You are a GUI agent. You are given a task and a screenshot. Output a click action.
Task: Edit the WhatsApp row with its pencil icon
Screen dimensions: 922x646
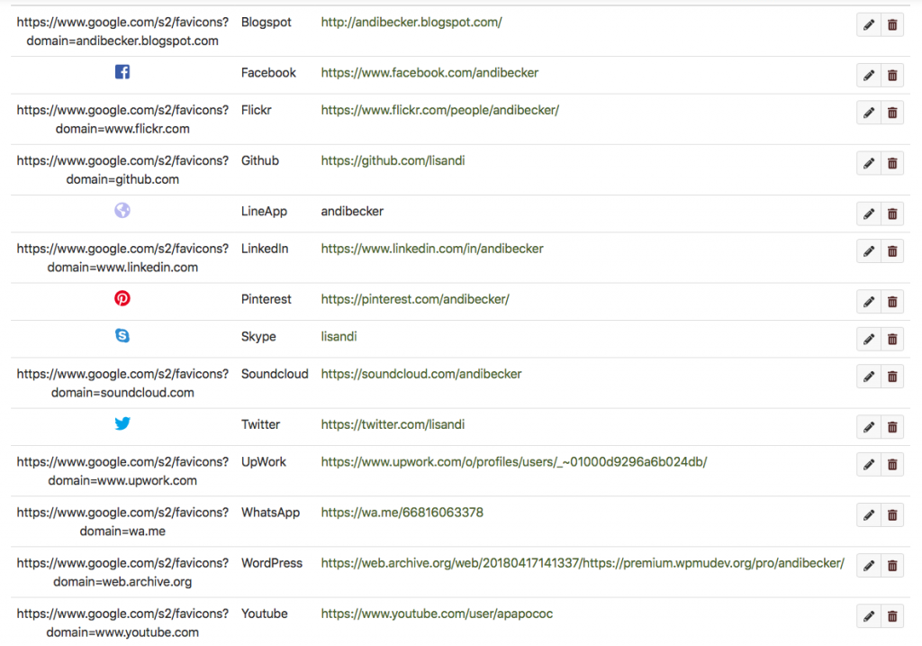tap(868, 515)
